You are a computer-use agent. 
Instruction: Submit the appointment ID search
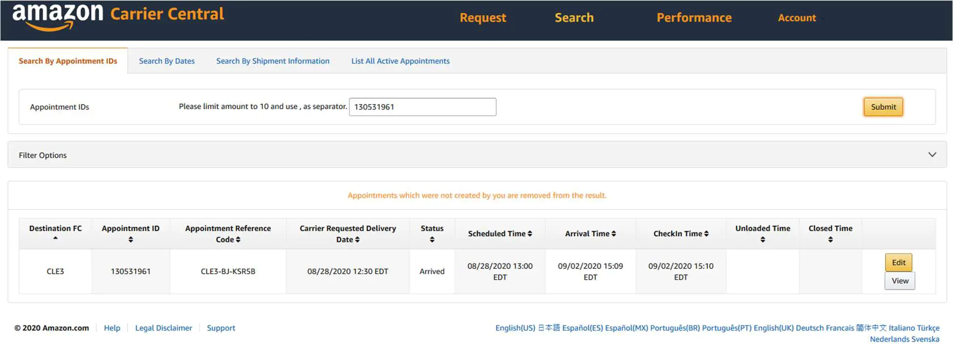[x=883, y=106]
